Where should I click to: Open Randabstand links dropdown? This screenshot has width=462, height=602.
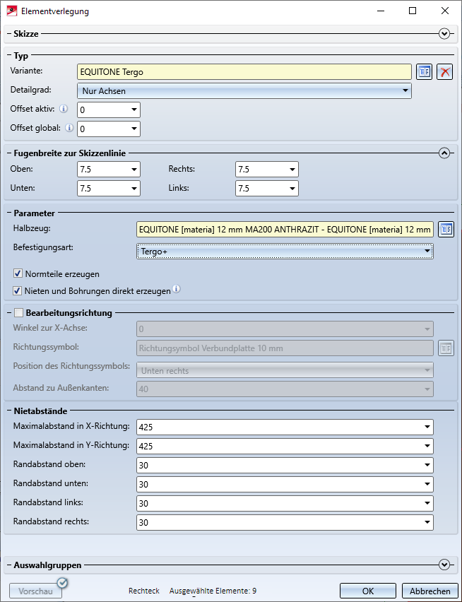(427, 503)
